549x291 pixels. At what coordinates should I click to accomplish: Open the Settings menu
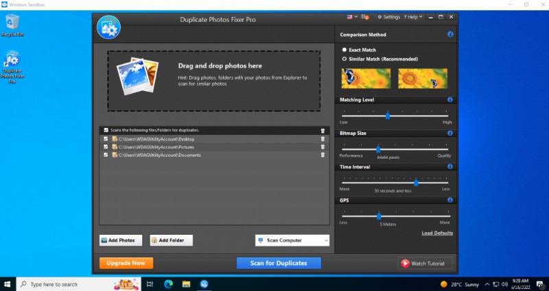388,16
